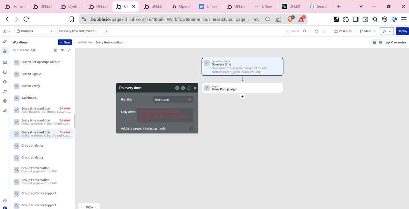Toggle the workflow filter icon above the list
The width and height of the screenshot is (409, 209).
[62, 50]
